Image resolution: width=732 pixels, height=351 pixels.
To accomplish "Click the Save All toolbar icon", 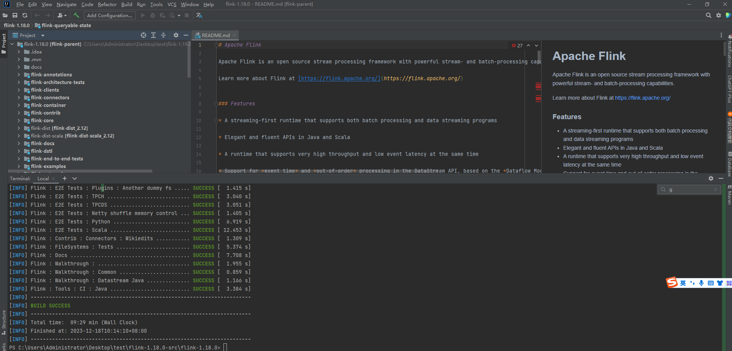I will click(15, 15).
